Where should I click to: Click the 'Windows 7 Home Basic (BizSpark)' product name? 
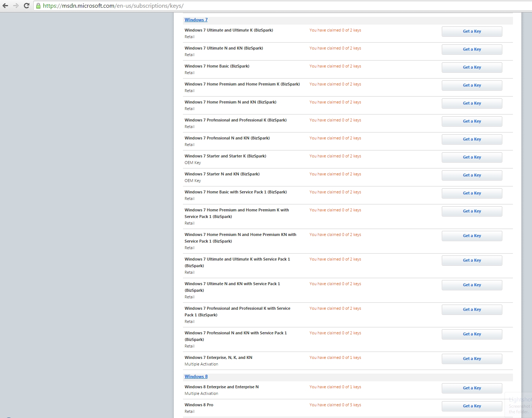[217, 66]
